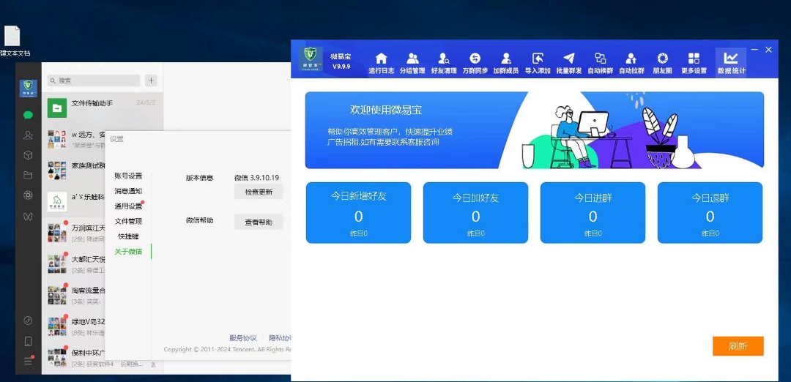Click plus icon beside WeChat search box

(151, 80)
